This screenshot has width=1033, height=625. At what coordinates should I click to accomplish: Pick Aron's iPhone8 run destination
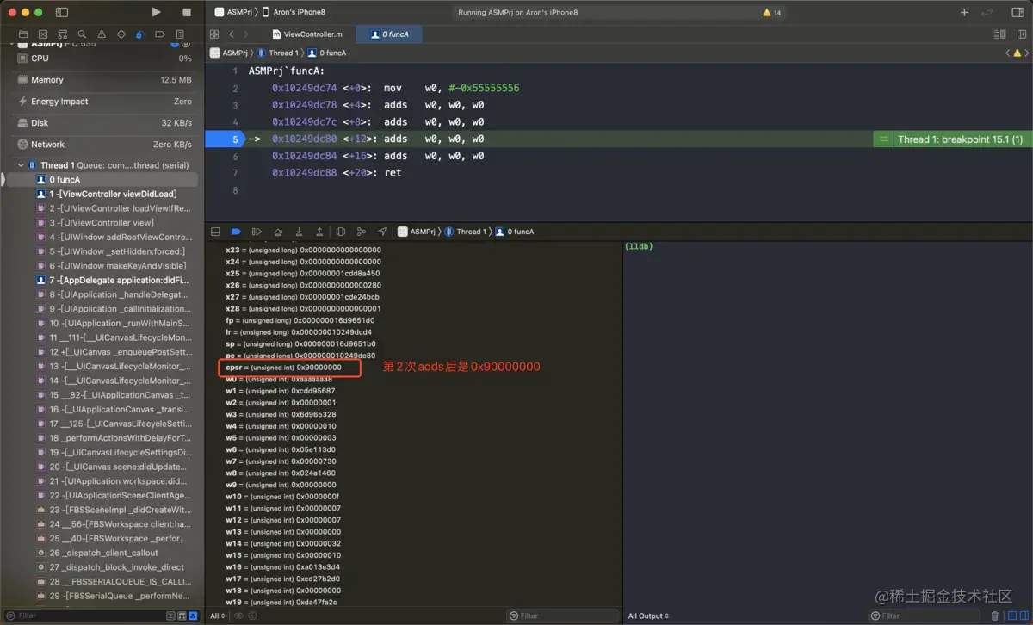click(294, 12)
